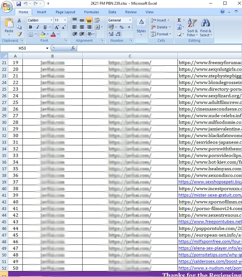Align text left in cell
This screenshot has width=242, height=277.
click(x=75, y=27)
